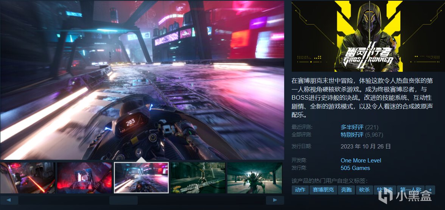This screenshot has width=445, height=210.
Task: Click the game description paragraph text
Action: pos(363,98)
